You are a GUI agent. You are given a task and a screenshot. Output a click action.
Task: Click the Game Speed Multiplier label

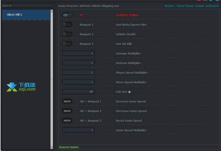131,130
